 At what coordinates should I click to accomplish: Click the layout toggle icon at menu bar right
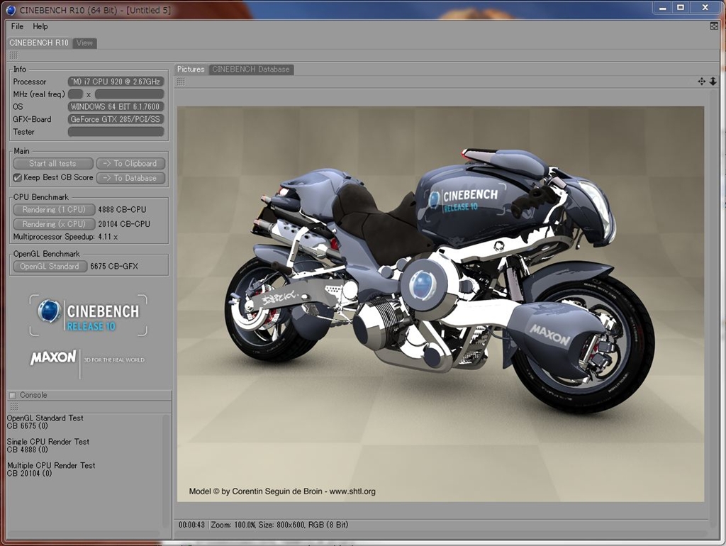(x=714, y=26)
